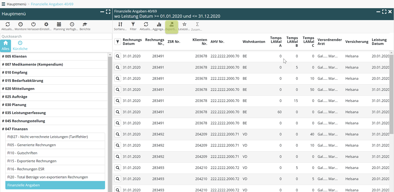Click the Aggregation chart icon
The height and width of the screenshot is (192, 394).
pyautogui.click(x=159, y=26)
